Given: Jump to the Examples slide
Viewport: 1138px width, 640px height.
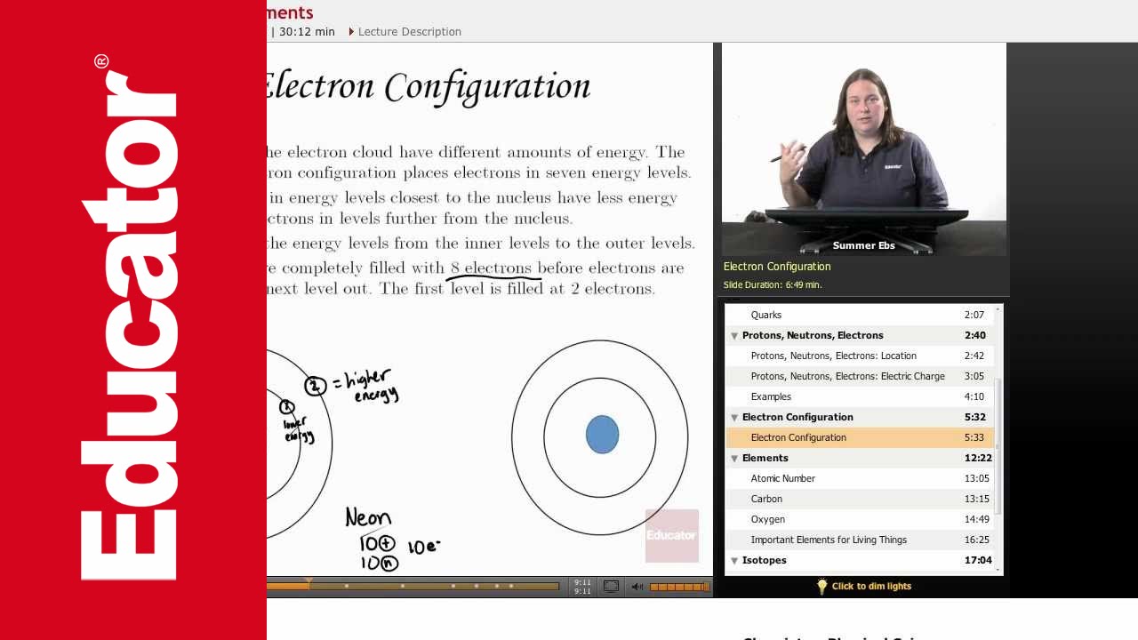Looking at the screenshot, I should click(861, 396).
